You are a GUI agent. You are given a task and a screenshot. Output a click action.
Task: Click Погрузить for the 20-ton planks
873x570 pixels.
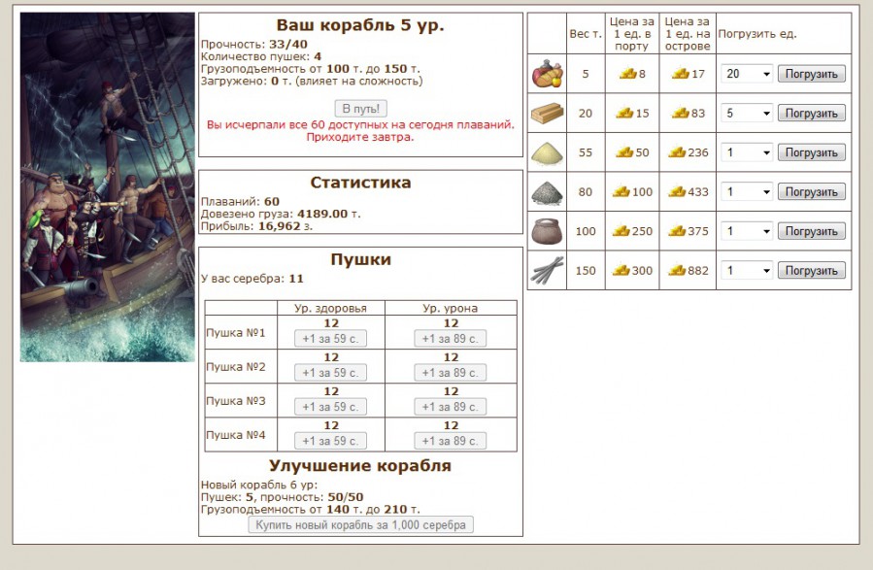tap(811, 113)
